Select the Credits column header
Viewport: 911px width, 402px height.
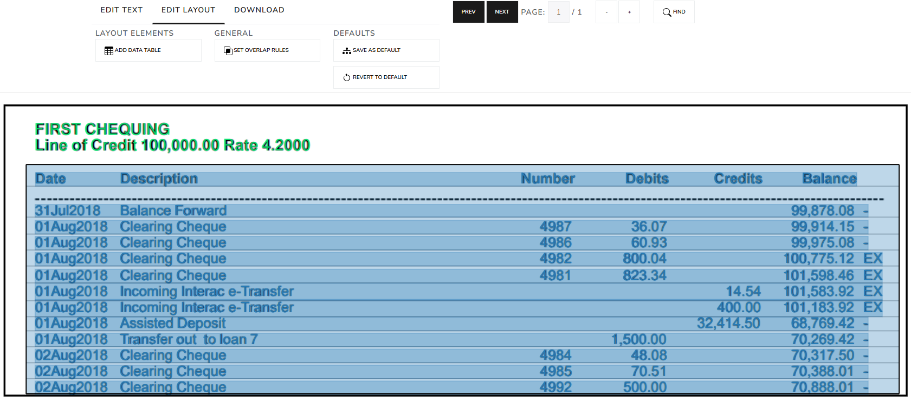pos(738,179)
